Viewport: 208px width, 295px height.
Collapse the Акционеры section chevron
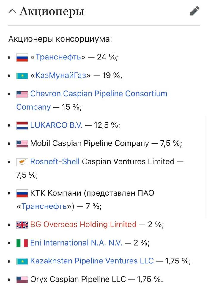tap(12, 11)
